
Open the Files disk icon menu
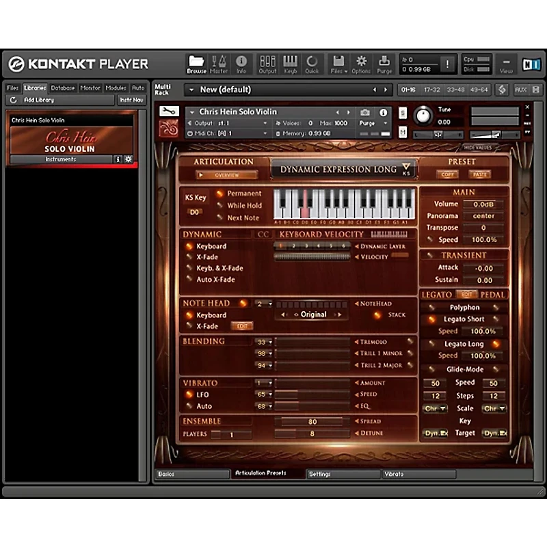[338, 64]
